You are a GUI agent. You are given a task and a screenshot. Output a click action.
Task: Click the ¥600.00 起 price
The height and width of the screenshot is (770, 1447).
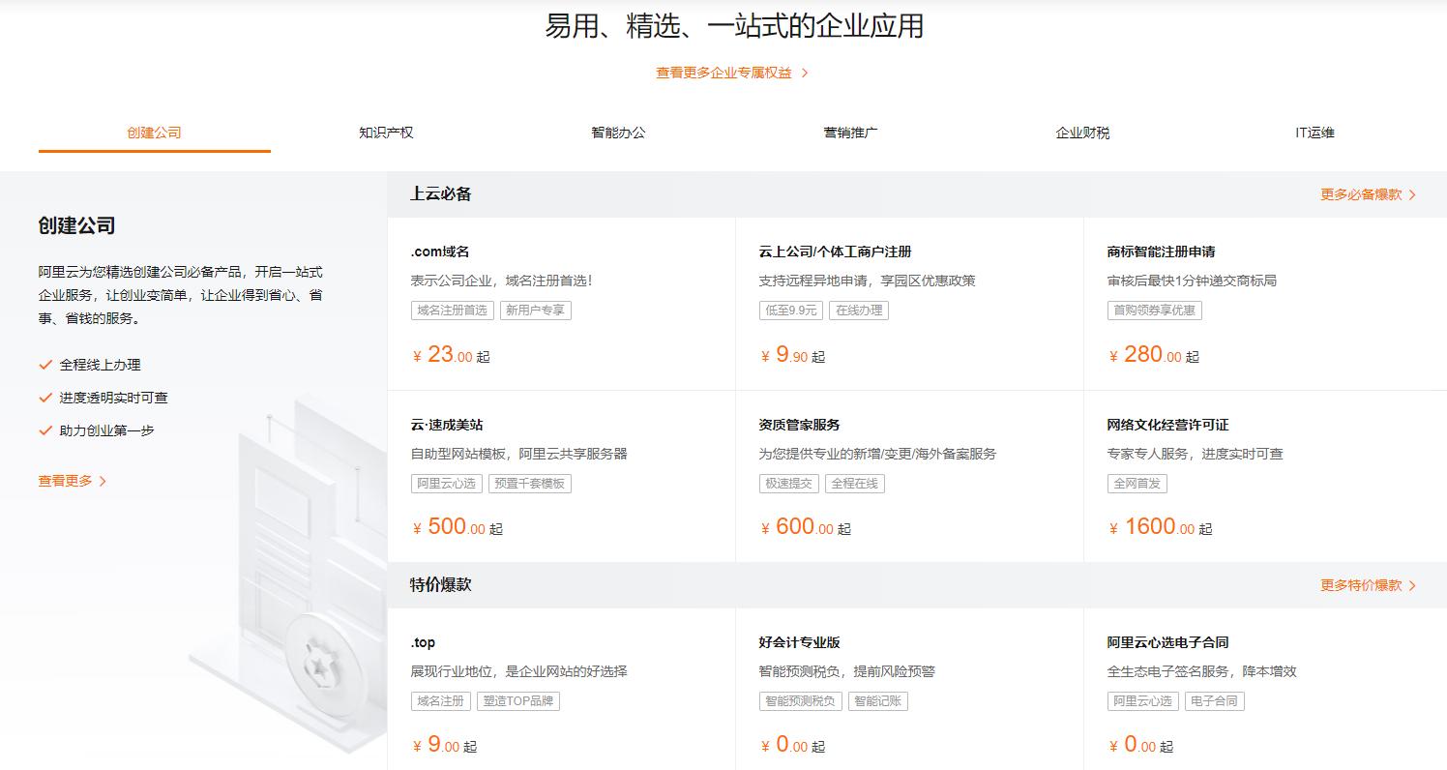point(806,527)
